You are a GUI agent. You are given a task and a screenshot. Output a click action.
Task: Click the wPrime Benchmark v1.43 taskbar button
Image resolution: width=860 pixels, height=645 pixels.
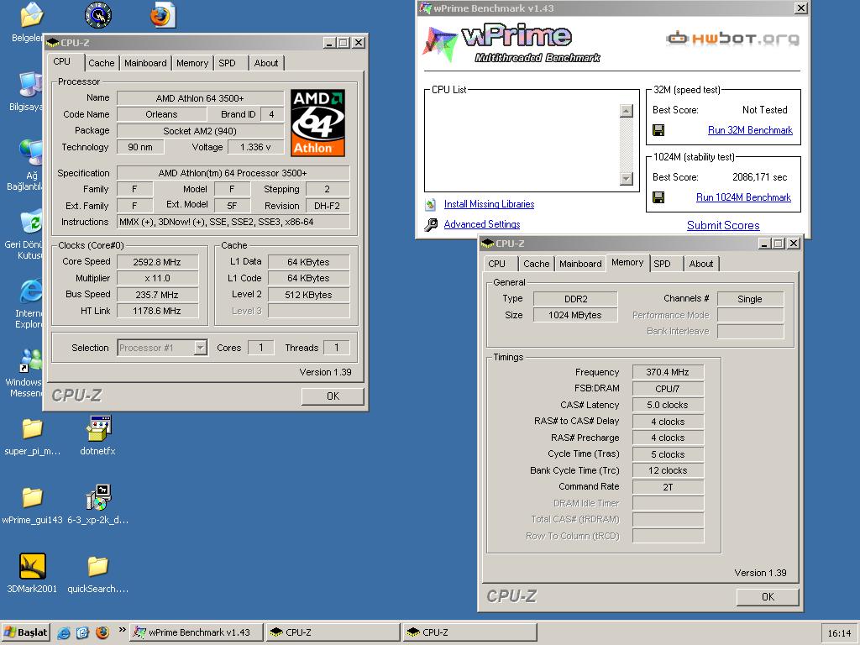tap(197, 632)
